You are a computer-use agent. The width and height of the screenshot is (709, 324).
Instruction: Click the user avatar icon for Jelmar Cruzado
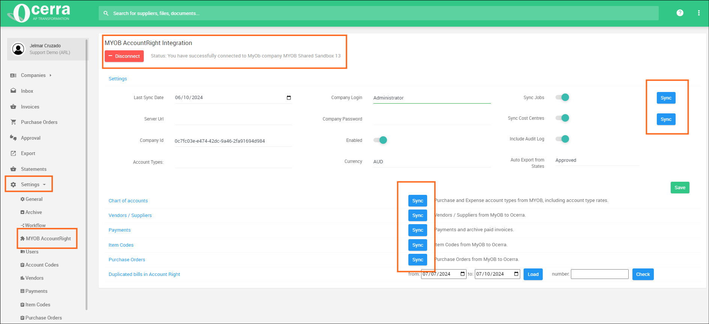click(x=18, y=49)
